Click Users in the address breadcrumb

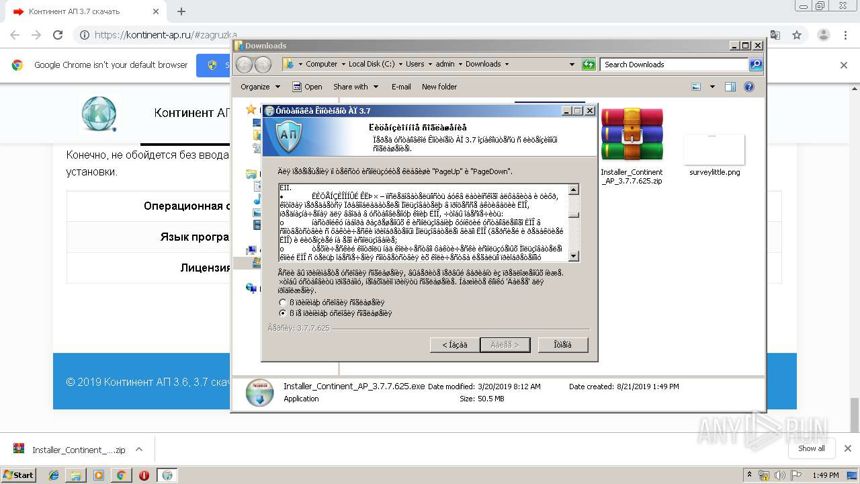pos(415,65)
